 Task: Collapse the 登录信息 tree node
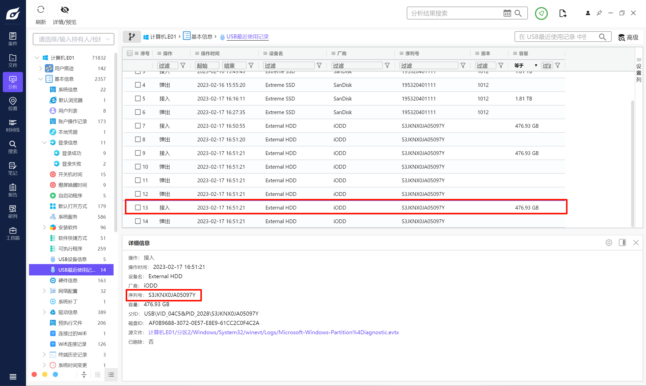(44, 143)
